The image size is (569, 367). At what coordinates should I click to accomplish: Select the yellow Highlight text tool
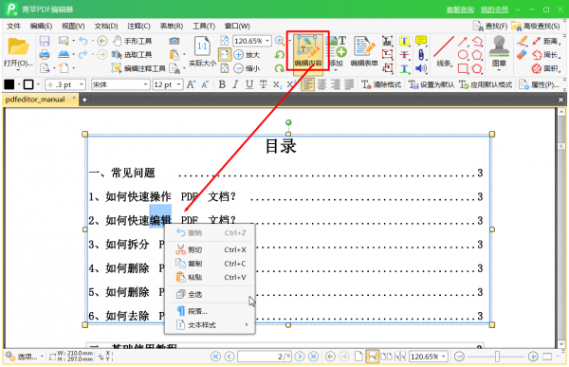404,41
